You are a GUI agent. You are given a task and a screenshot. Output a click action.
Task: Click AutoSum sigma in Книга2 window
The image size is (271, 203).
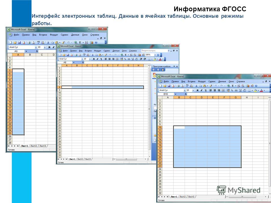click(80, 43)
